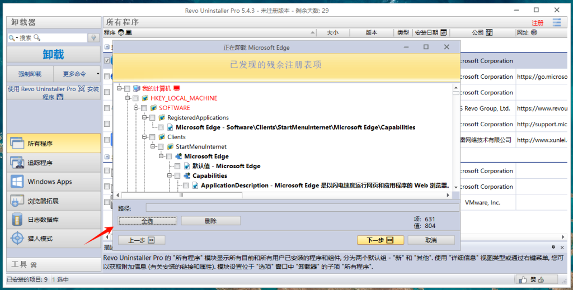Click the VMware, Inc. company cell
This screenshot has width=573, height=290.
[x=482, y=202]
